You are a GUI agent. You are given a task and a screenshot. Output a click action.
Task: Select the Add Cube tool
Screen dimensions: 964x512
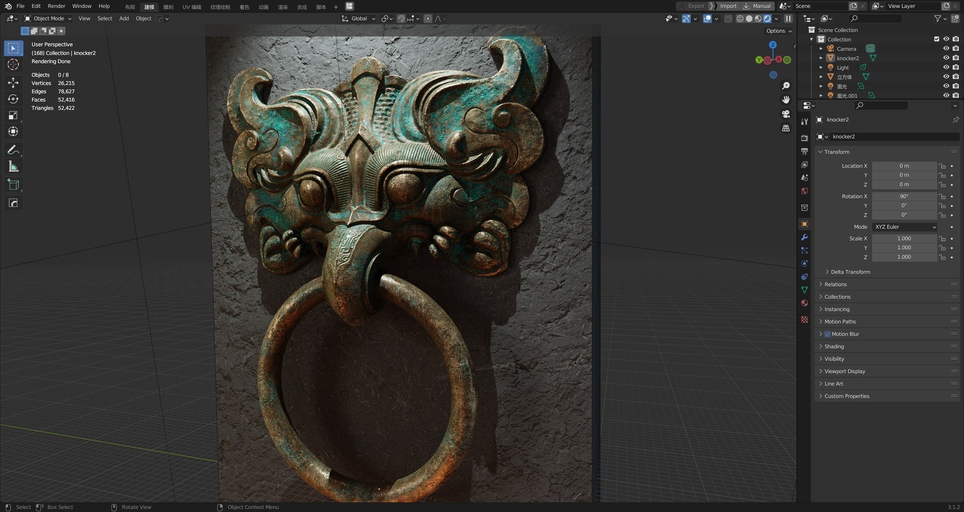tap(13, 185)
